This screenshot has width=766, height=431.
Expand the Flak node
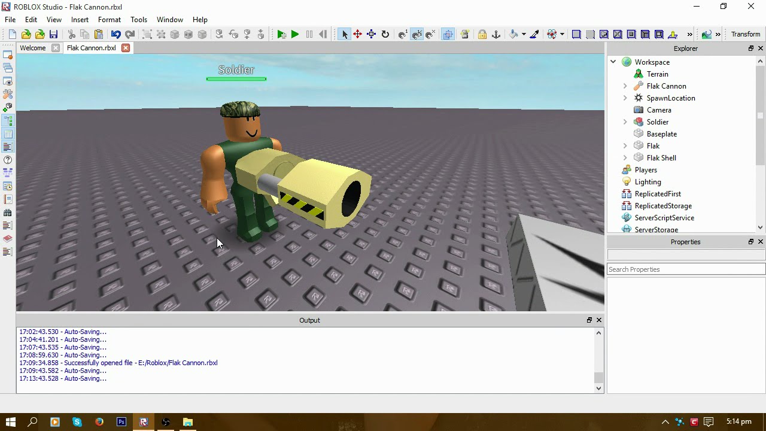tap(625, 146)
